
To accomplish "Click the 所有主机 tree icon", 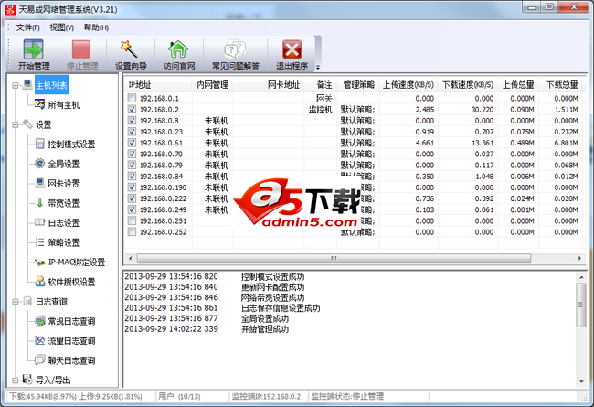I will (x=40, y=104).
